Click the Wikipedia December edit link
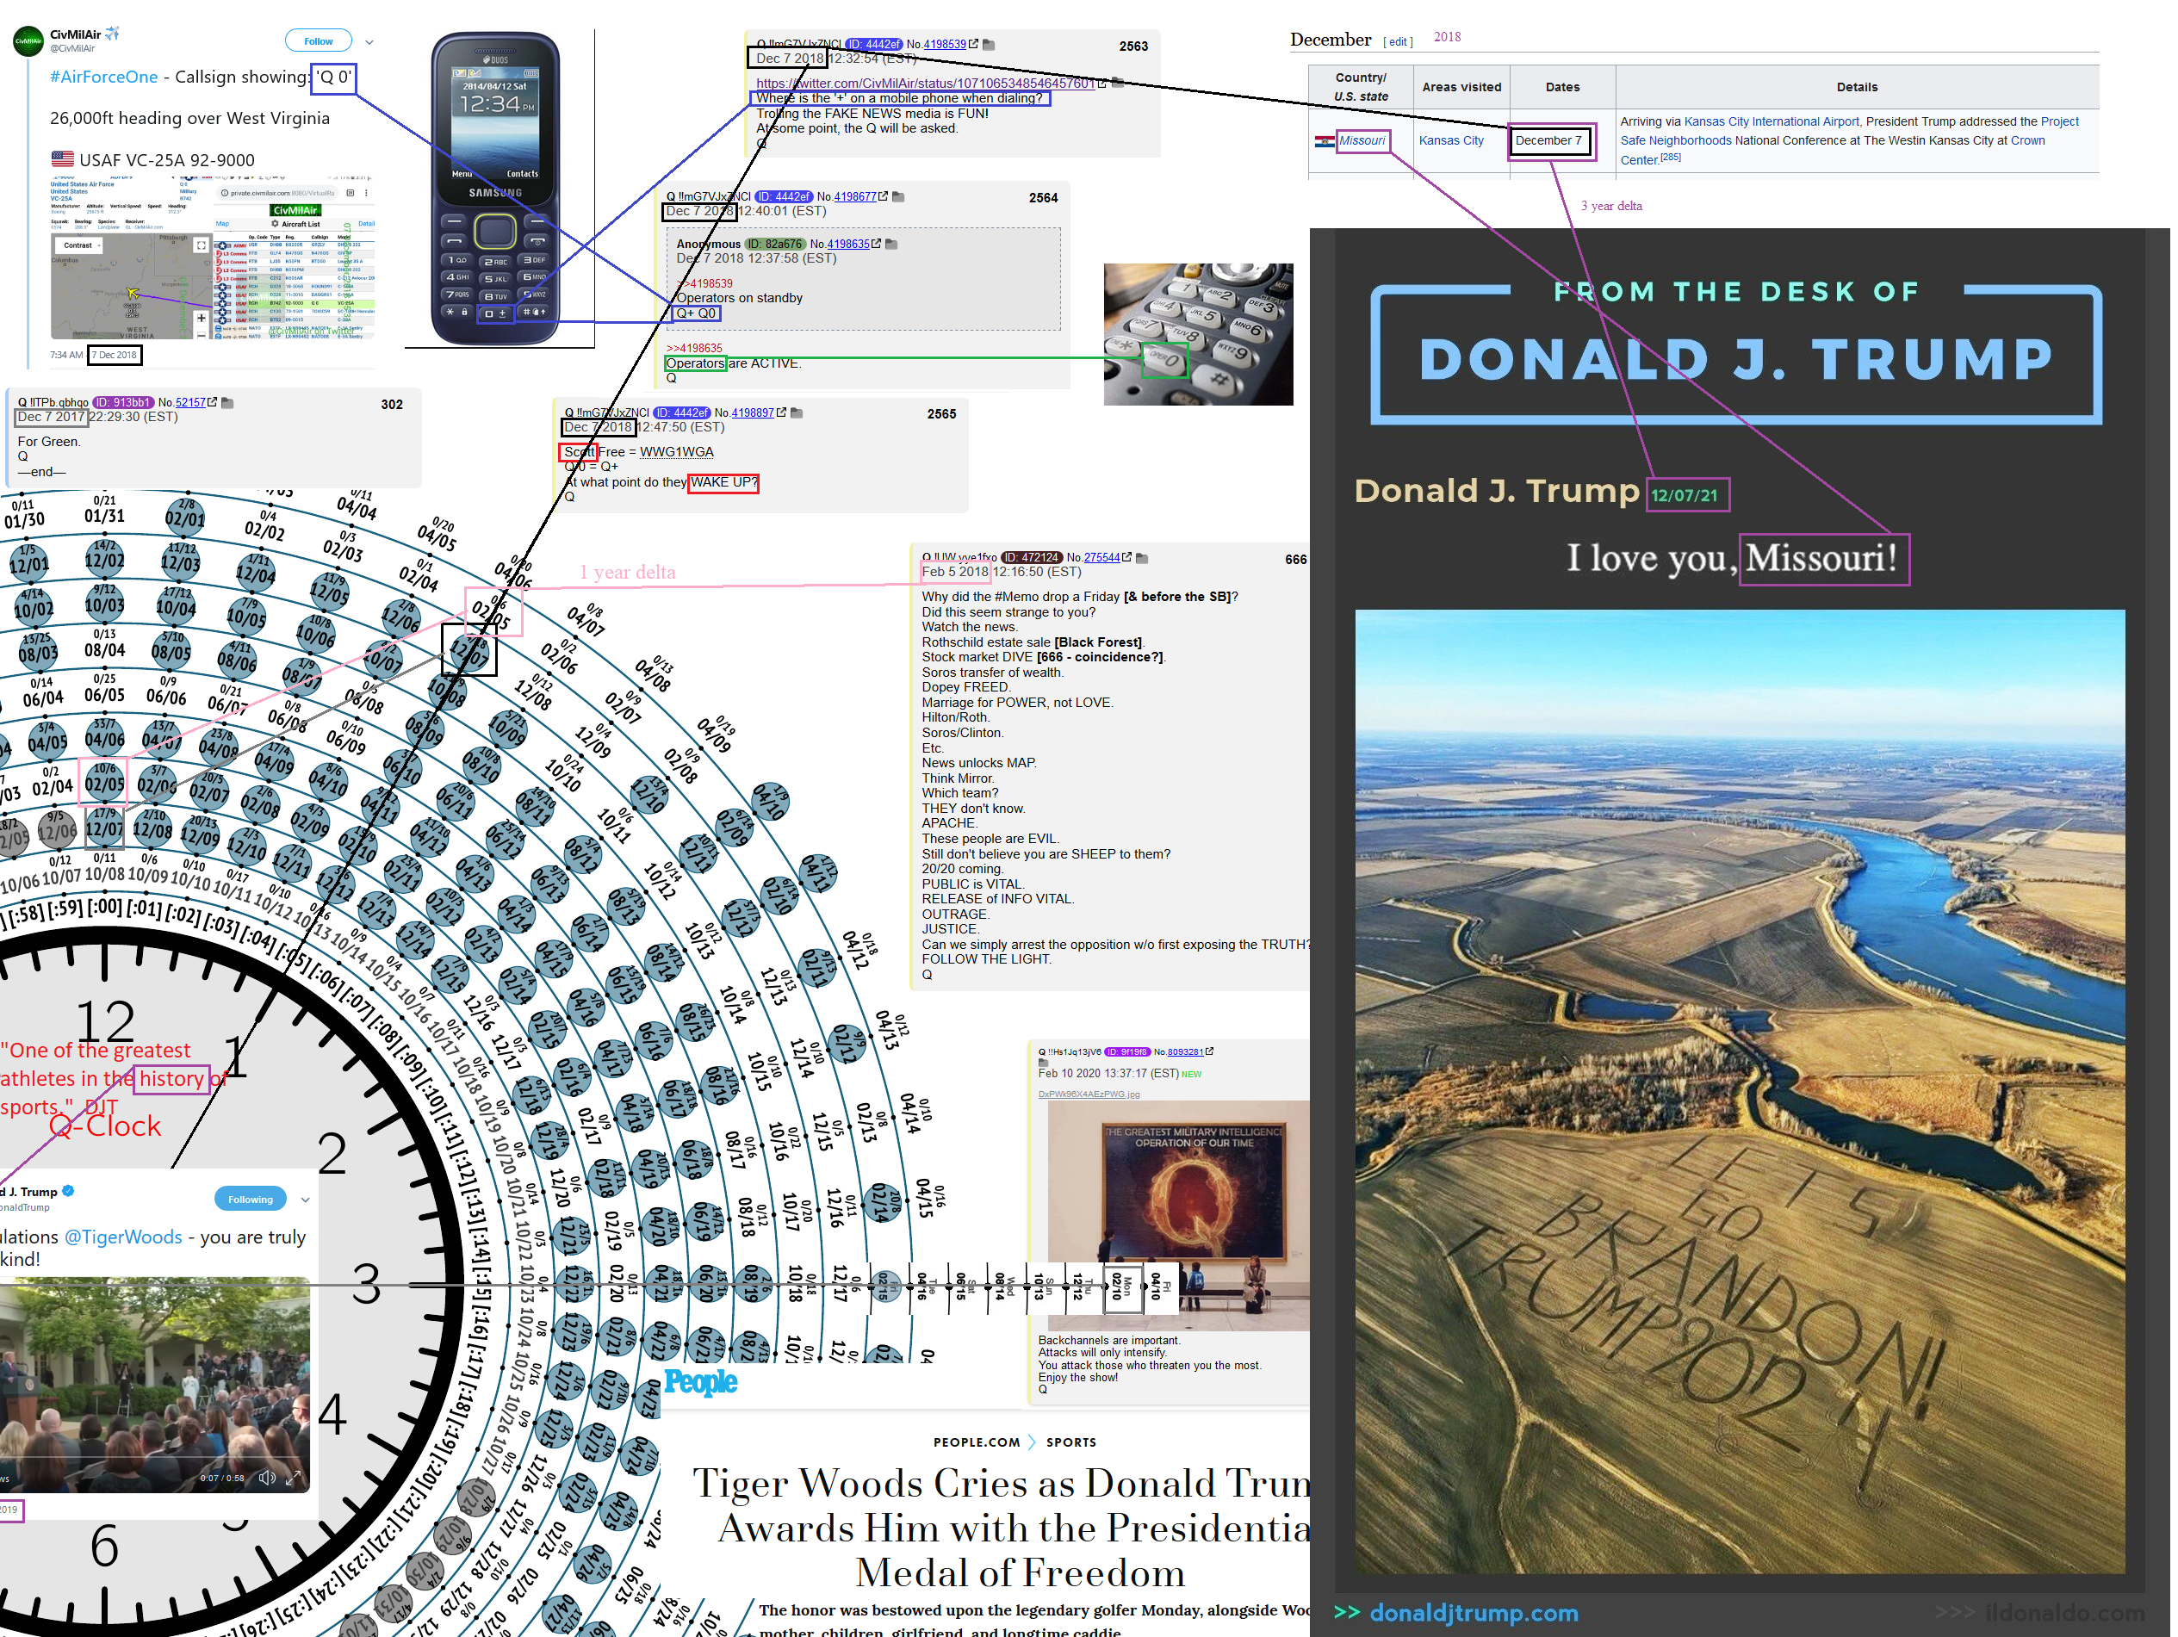Image resolution: width=2178 pixels, height=1637 pixels. pyautogui.click(x=1398, y=42)
